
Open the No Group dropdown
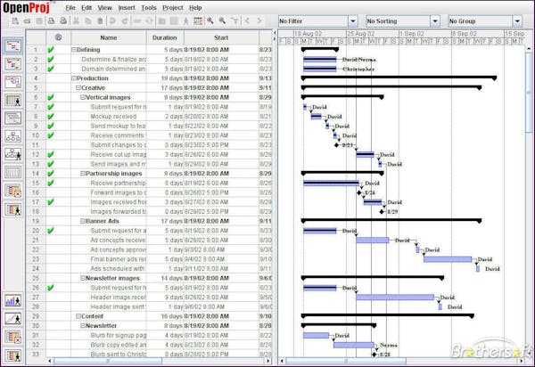tap(517, 21)
